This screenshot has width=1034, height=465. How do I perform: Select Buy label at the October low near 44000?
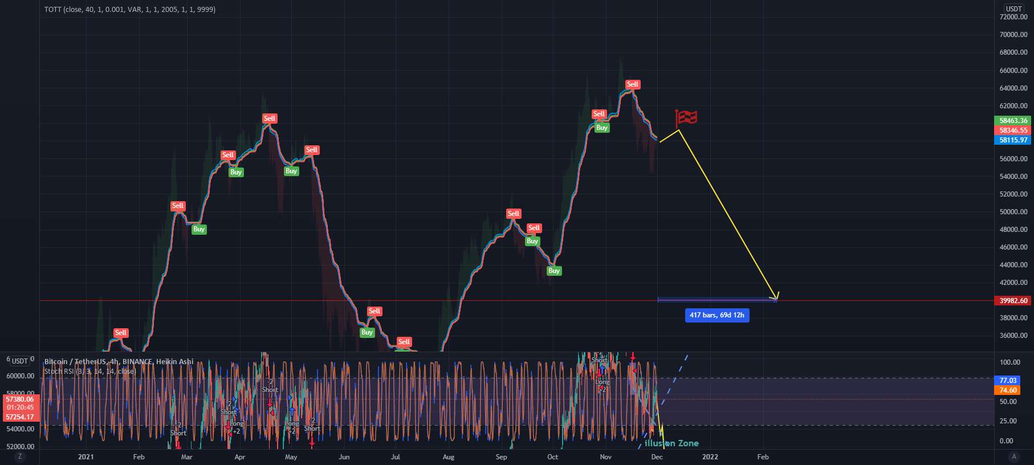click(554, 271)
